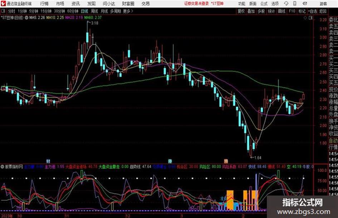Click the 大盘资金散走 indicator label
338x218 pixels.
coord(109,167)
